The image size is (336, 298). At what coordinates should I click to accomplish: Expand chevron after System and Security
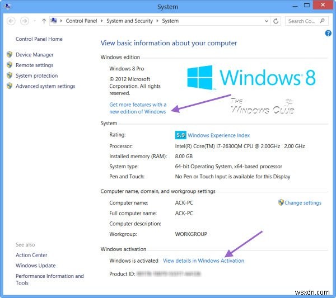(157, 21)
